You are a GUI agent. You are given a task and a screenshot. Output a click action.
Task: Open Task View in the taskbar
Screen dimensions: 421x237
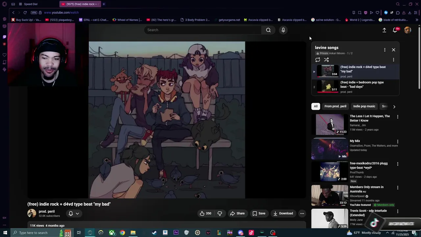click(79, 233)
